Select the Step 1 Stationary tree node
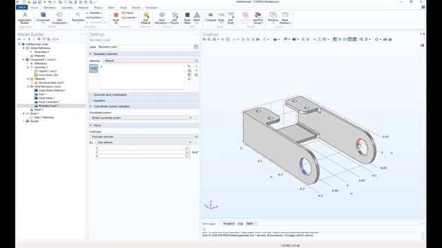Image resolution: width=442 pixels, height=248 pixels. [x=44, y=117]
